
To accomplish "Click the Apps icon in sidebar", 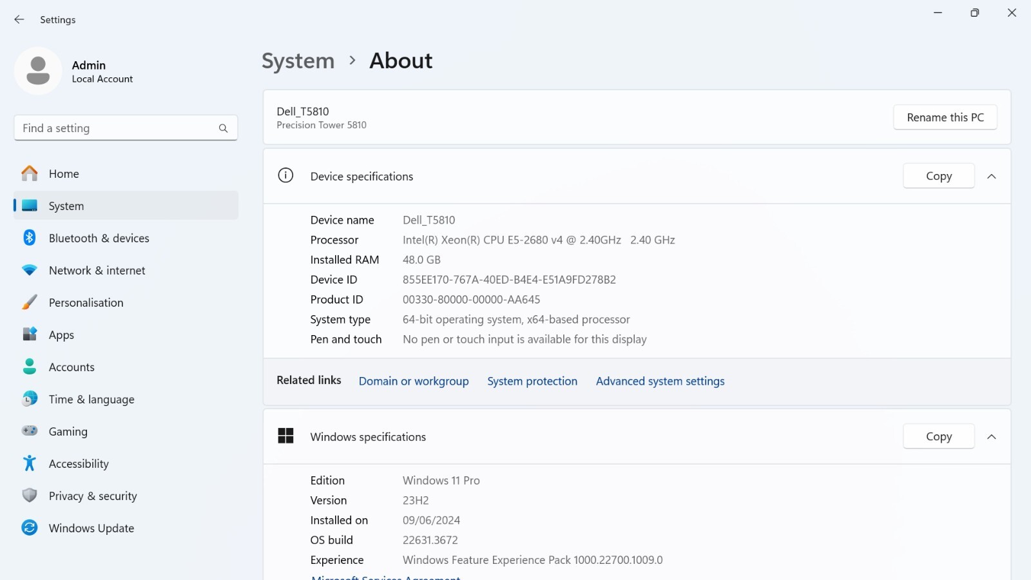I will coord(30,334).
